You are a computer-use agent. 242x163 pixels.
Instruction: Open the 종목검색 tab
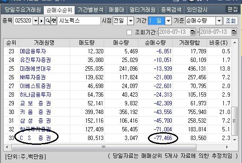(x=171, y=10)
